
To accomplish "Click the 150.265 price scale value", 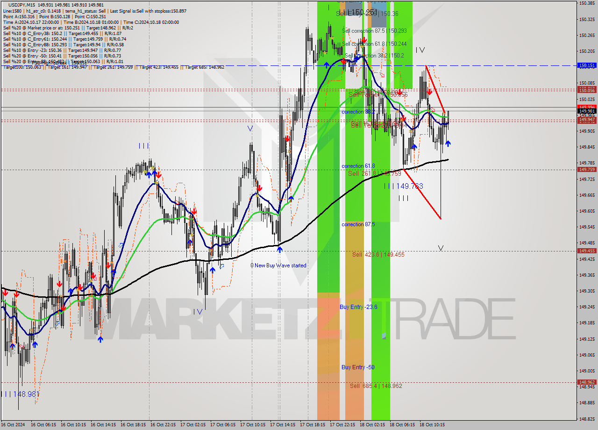I will (x=587, y=35).
